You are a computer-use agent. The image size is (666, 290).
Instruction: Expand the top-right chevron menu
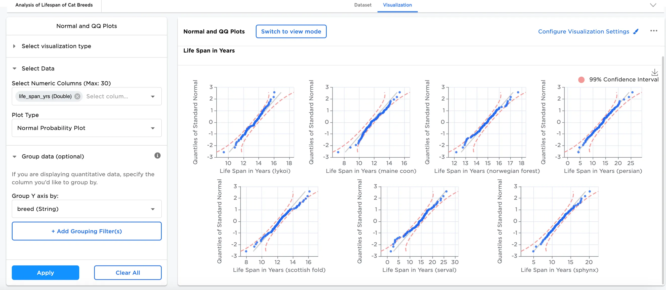(x=653, y=5)
